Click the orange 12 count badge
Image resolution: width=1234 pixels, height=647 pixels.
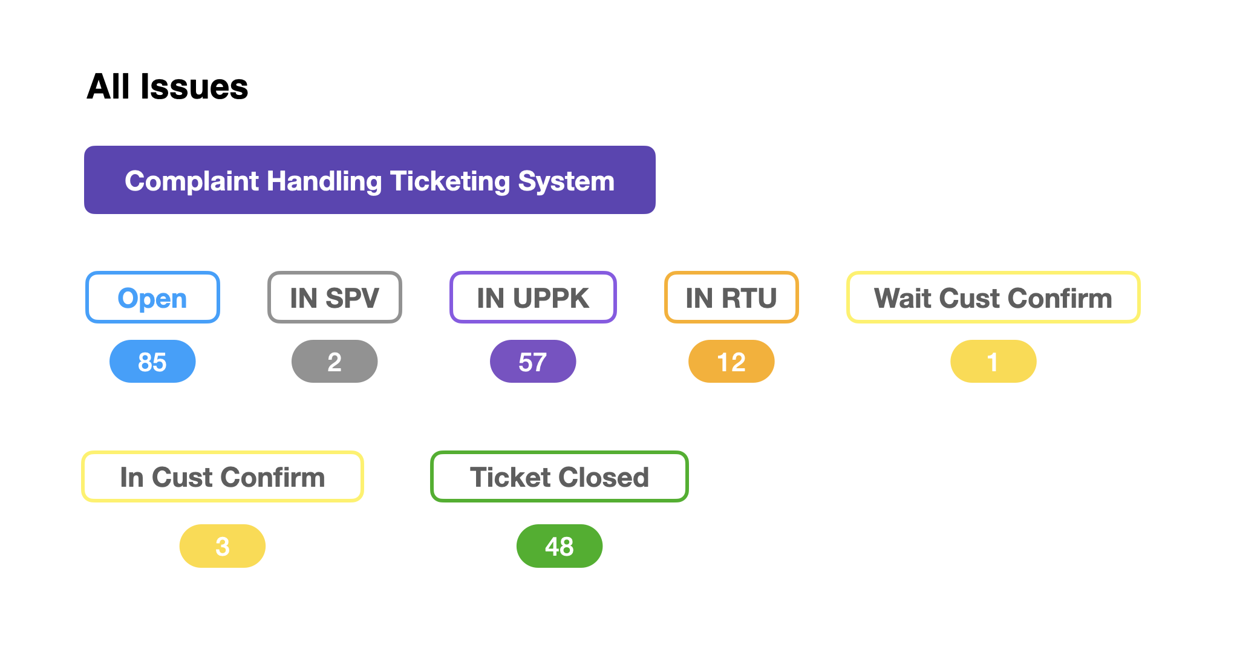pos(731,362)
